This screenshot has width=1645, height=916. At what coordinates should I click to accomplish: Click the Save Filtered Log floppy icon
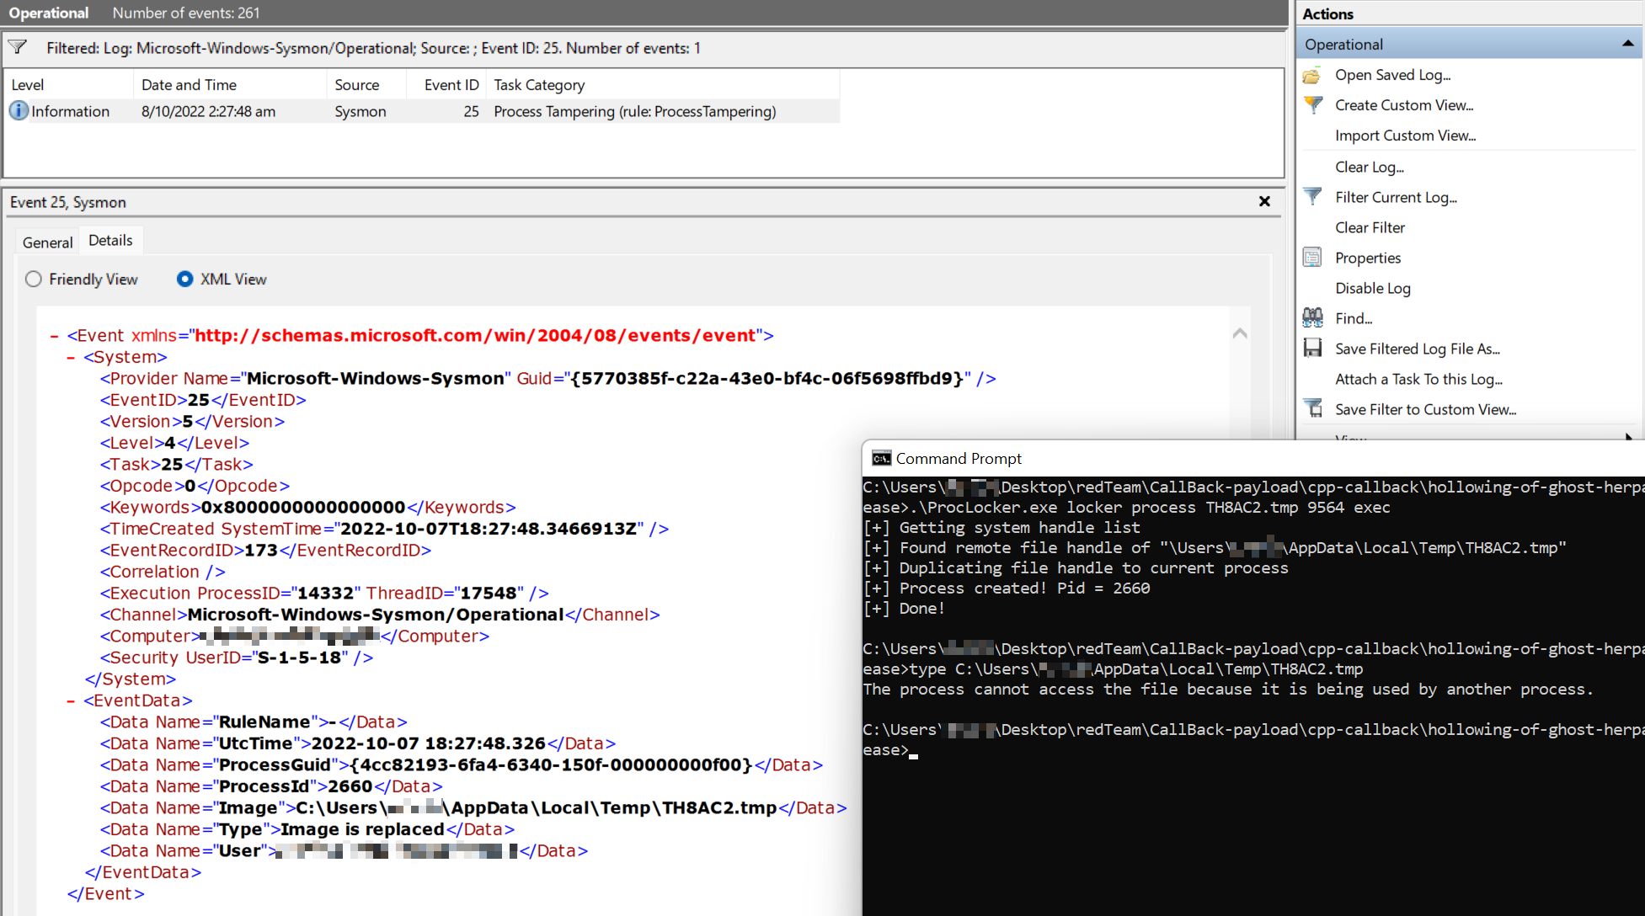[1312, 349]
